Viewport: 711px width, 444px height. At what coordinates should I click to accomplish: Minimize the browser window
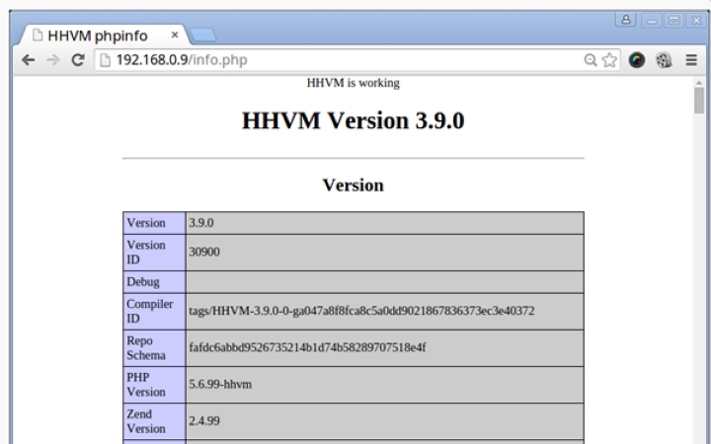(652, 21)
